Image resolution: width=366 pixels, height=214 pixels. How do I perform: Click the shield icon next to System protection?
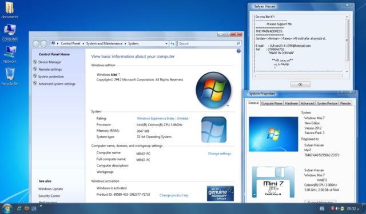pyautogui.click(x=35, y=76)
